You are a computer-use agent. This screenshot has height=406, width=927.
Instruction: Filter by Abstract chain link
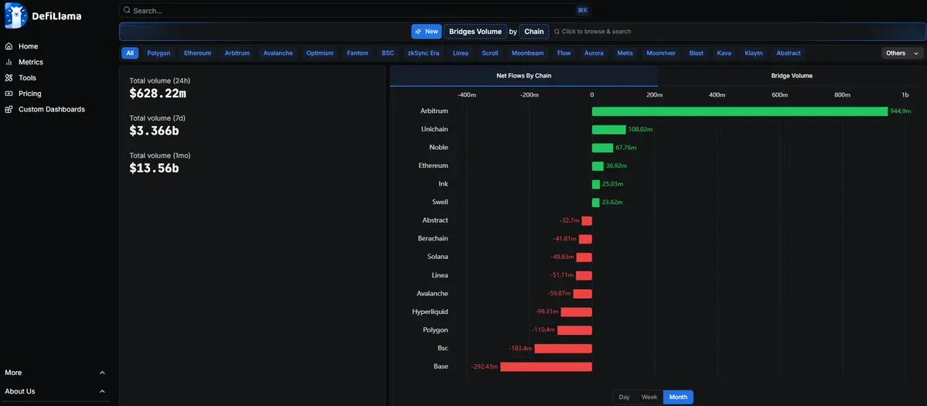(x=789, y=53)
